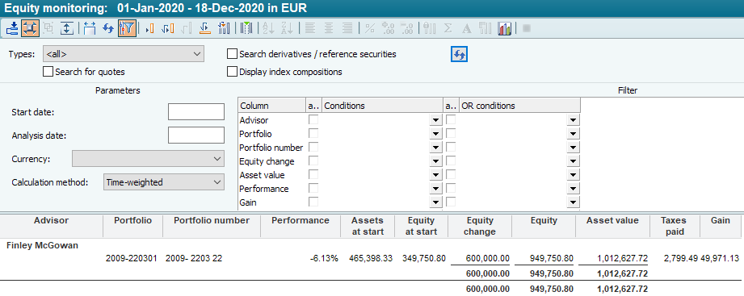Click the export/download icon at toolbar start
The height and width of the screenshot is (296, 744).
pyautogui.click(x=12, y=28)
